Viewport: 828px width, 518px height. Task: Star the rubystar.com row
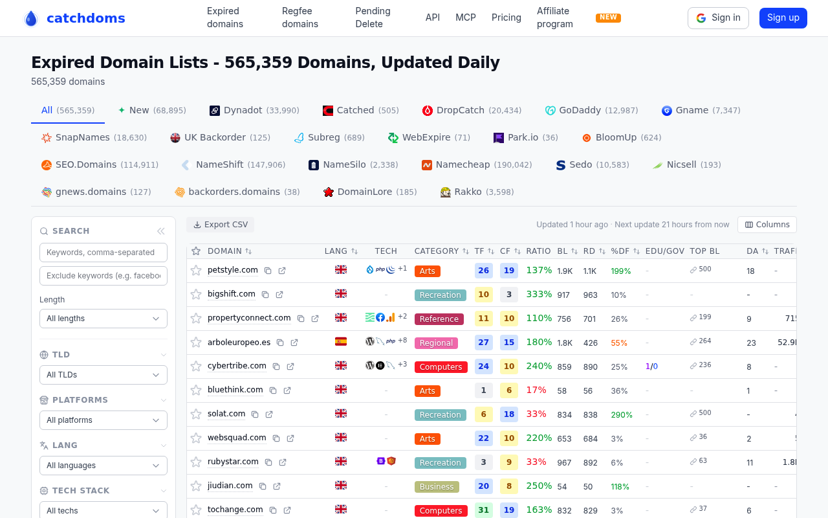[x=196, y=462]
